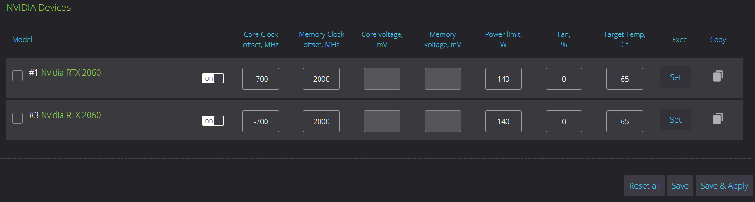Toggle the on switch for GPU #3

pos(213,121)
